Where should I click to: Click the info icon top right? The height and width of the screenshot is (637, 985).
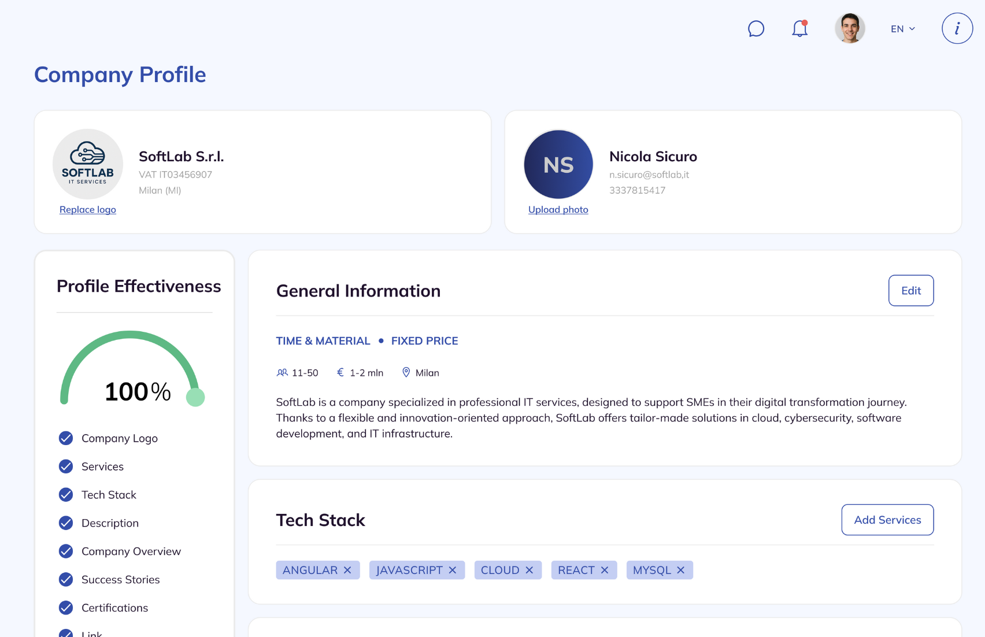pos(957,28)
